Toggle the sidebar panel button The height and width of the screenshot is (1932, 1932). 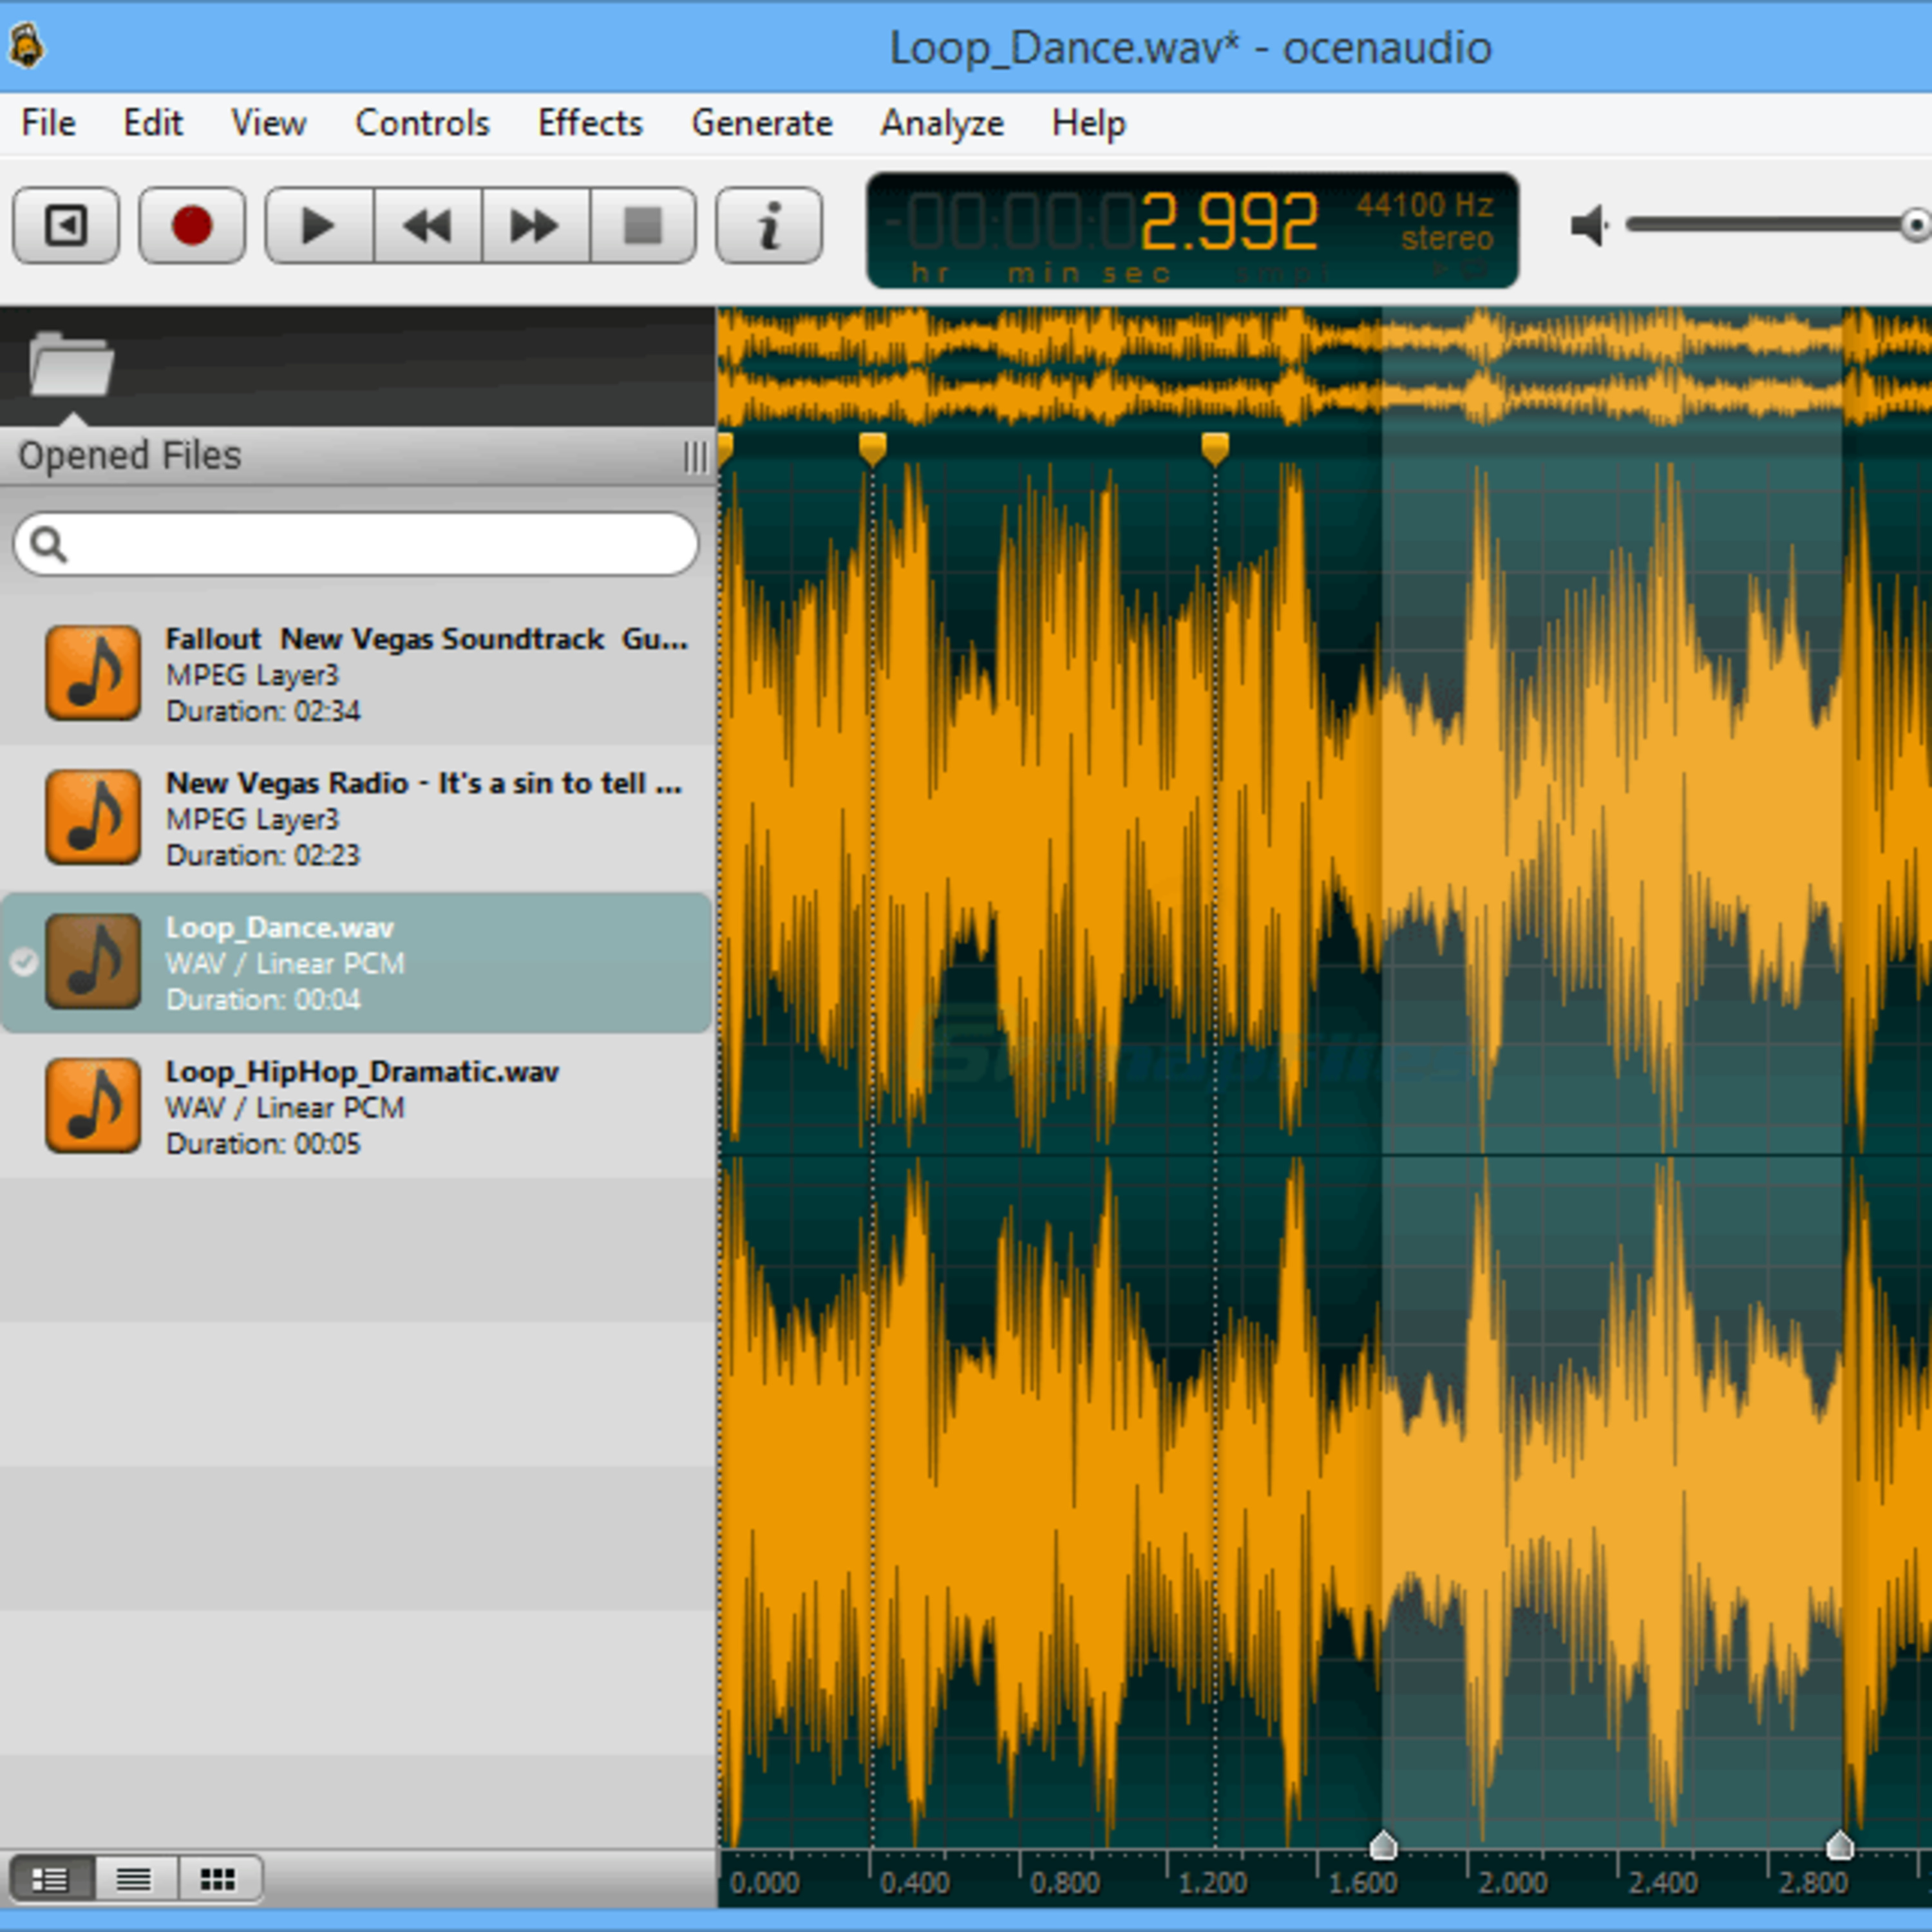click(66, 225)
